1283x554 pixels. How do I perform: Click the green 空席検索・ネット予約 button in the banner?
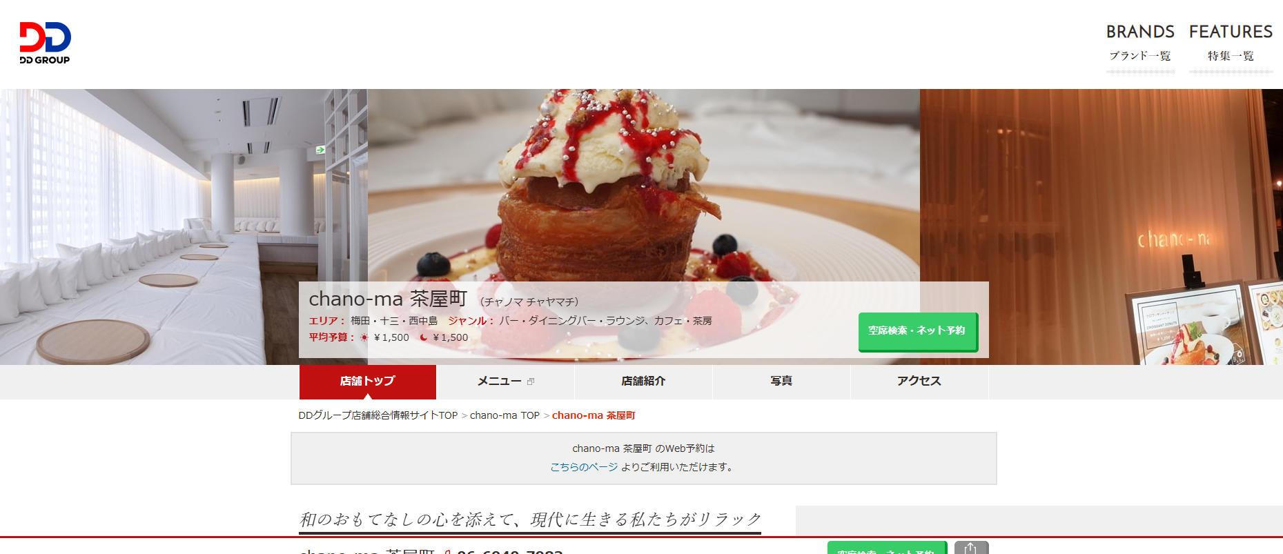[x=917, y=331]
